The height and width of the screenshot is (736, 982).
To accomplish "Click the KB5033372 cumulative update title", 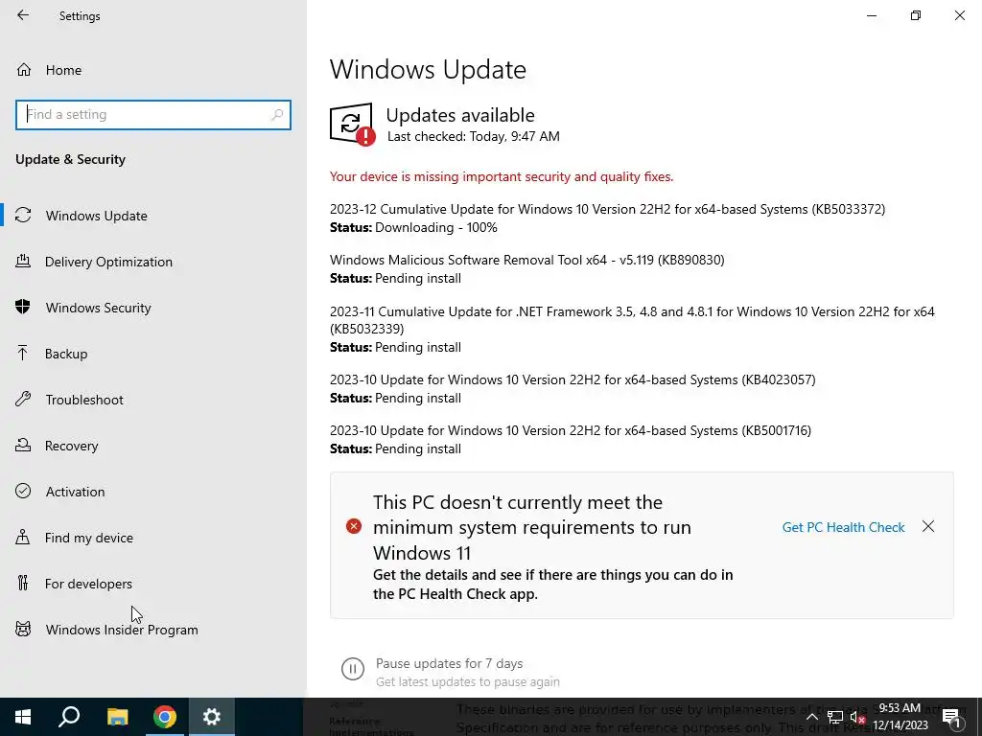I will click(x=607, y=209).
